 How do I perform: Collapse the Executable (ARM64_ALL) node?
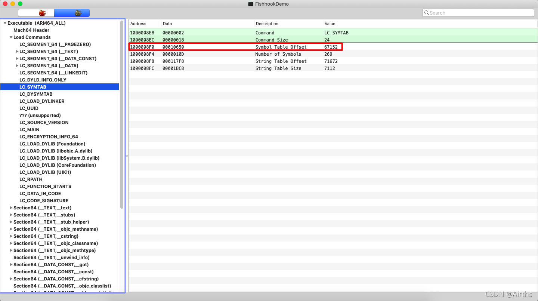pos(5,23)
